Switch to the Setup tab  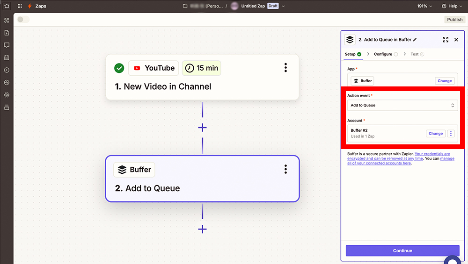[x=353, y=54]
